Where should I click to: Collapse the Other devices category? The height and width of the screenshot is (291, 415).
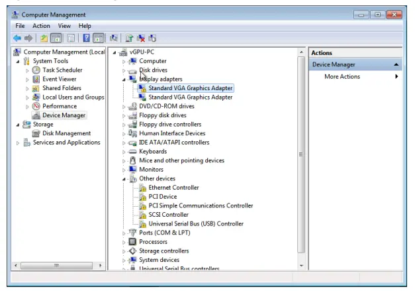124,179
